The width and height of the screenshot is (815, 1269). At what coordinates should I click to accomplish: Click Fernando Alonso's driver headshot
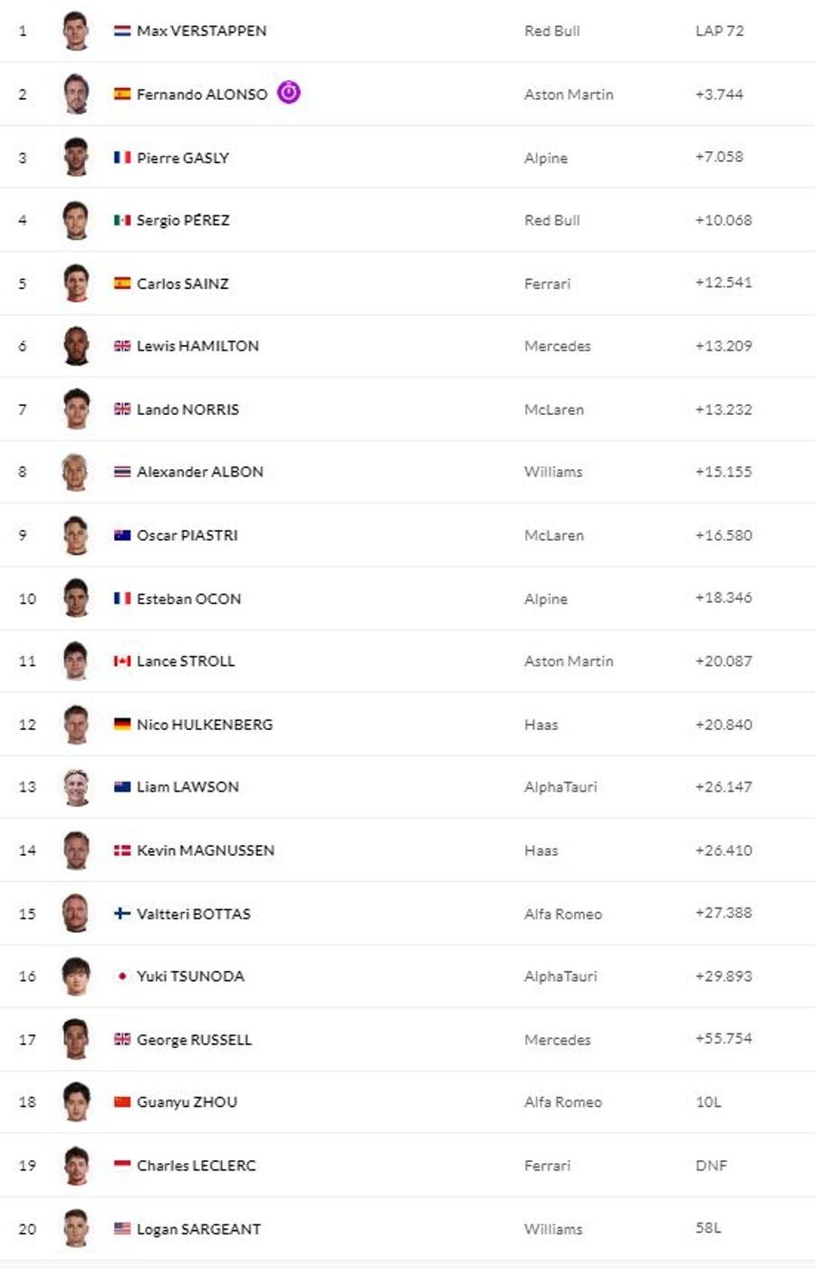76,94
